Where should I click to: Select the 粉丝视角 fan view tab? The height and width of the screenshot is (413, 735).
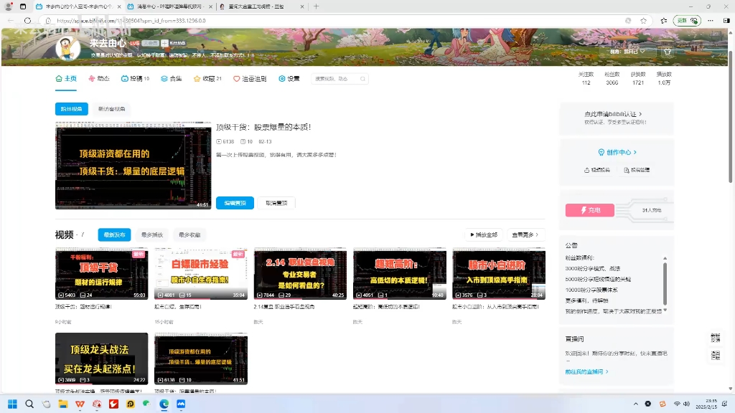[72, 109]
